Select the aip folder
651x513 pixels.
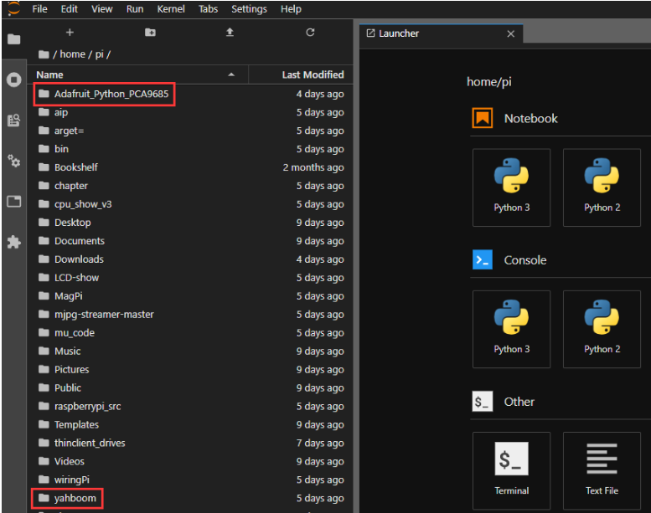(x=190, y=112)
